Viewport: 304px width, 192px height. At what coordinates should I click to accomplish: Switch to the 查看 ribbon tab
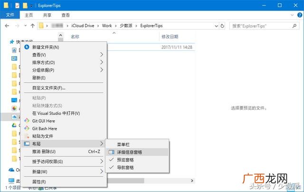[66, 15]
